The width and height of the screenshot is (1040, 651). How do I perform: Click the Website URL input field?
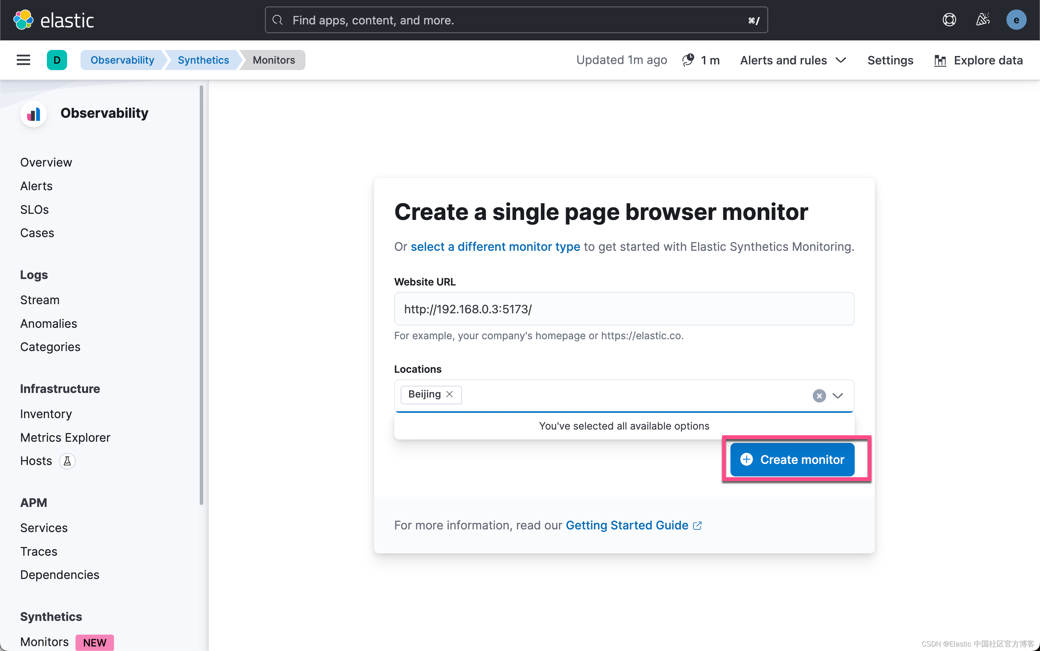(624, 309)
